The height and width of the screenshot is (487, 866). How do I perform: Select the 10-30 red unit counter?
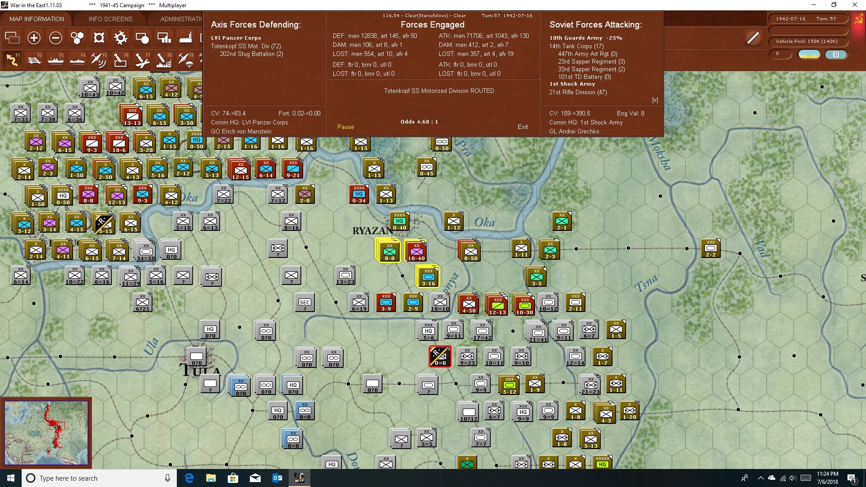click(524, 304)
